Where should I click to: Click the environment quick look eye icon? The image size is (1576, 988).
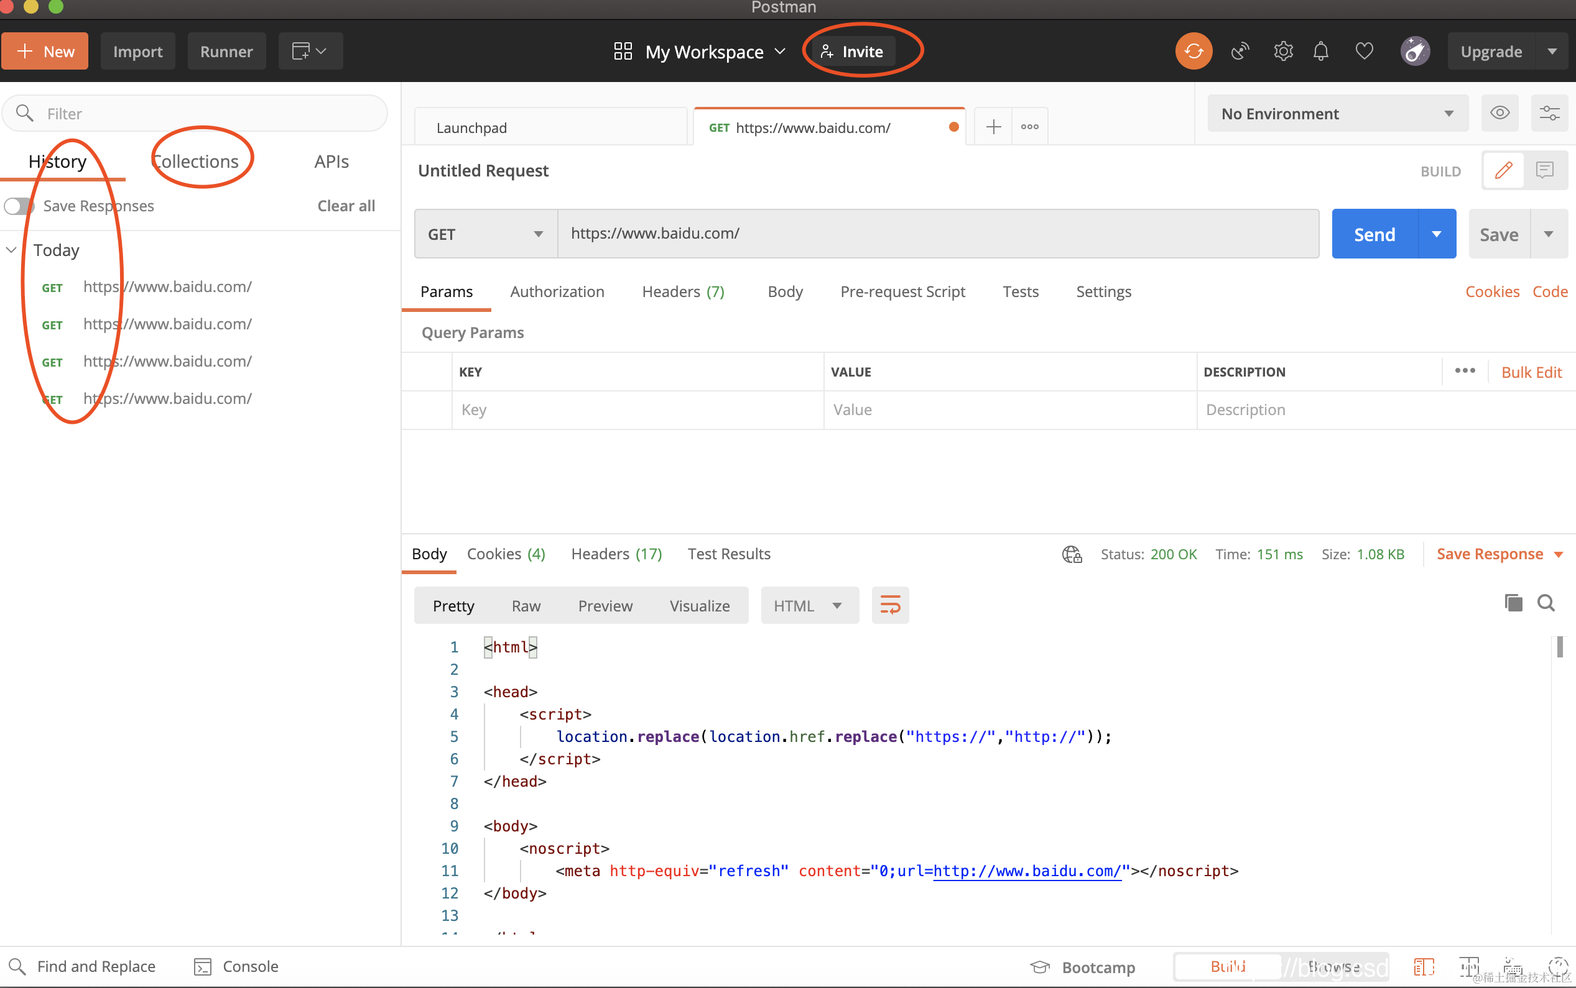pyautogui.click(x=1500, y=113)
